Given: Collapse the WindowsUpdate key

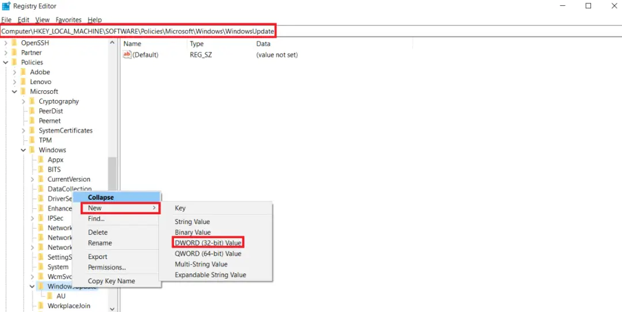Looking at the screenshot, I should [x=32, y=286].
